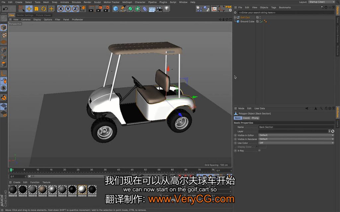The height and width of the screenshot is (212, 340).
Task: Switch to the Coord. tab
Action: [x=246, y=118]
